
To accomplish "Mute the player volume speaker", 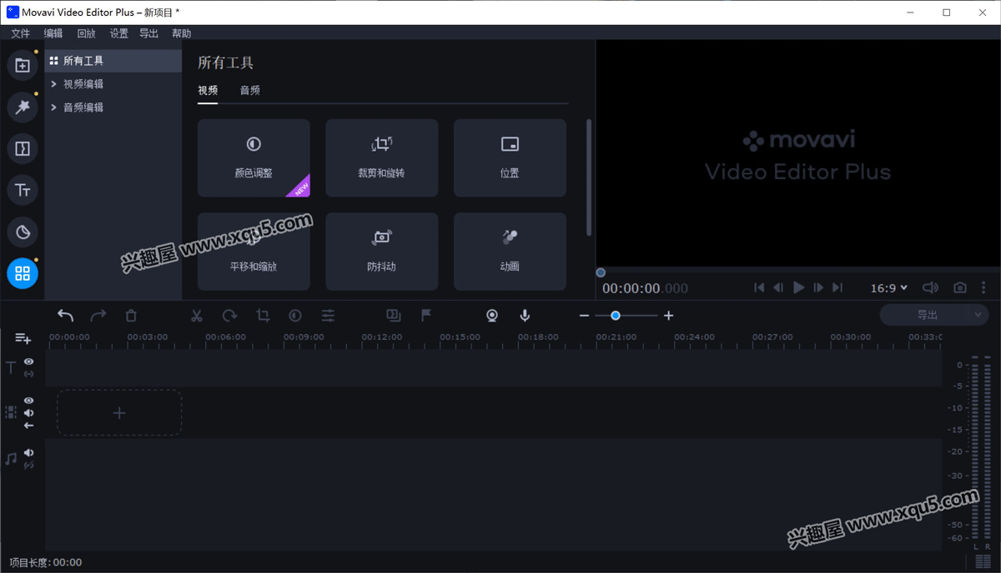I will click(x=931, y=287).
